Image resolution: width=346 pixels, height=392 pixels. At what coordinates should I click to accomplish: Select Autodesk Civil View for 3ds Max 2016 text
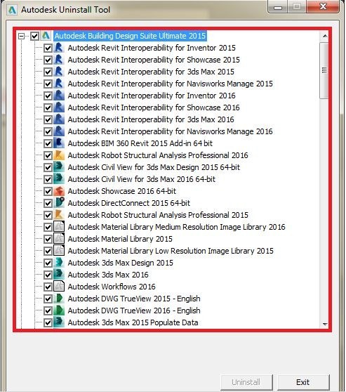tap(141, 179)
